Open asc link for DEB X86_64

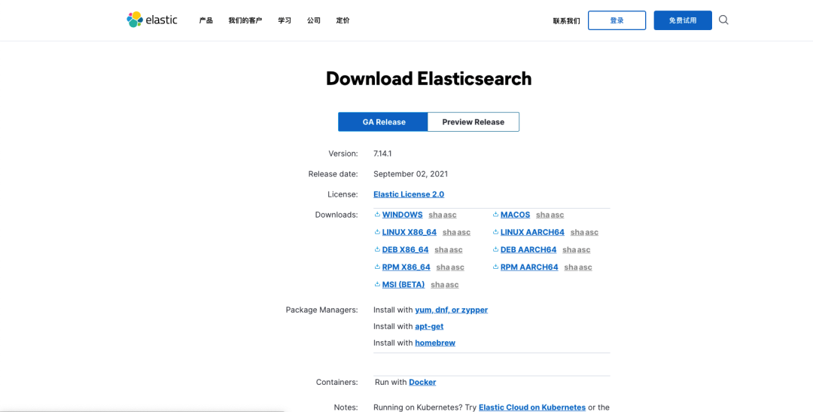tap(455, 250)
